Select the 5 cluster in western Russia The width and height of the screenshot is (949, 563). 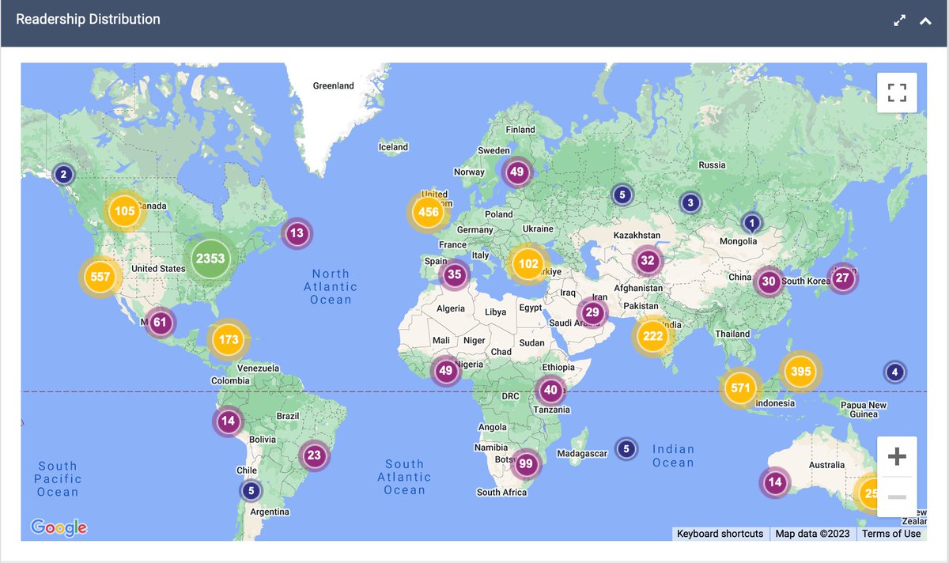coord(622,194)
